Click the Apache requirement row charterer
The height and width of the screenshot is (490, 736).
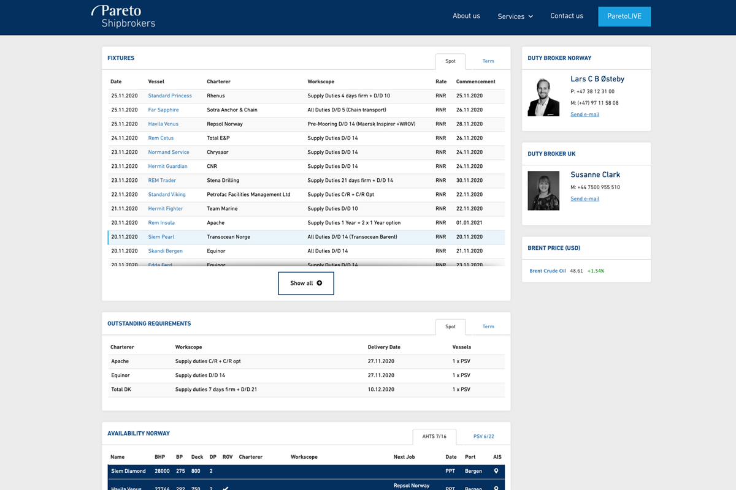[120, 361]
